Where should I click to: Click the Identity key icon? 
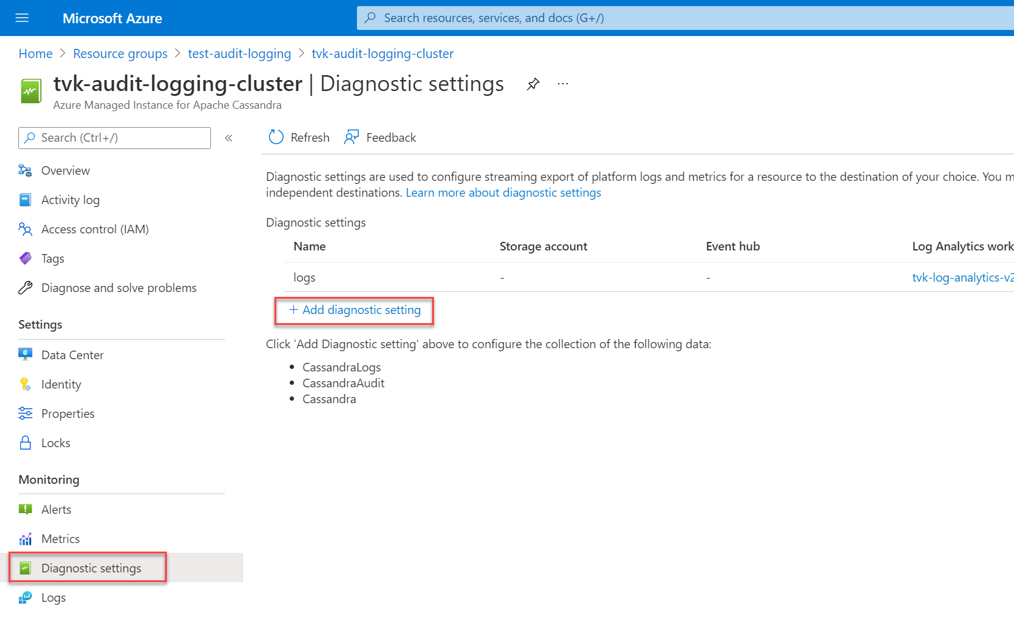pyautogui.click(x=25, y=384)
